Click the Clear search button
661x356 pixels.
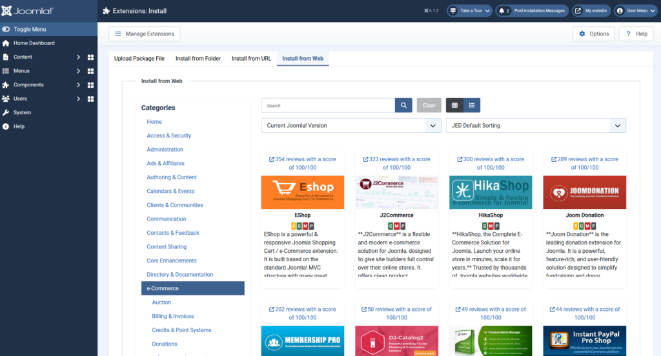(x=429, y=105)
